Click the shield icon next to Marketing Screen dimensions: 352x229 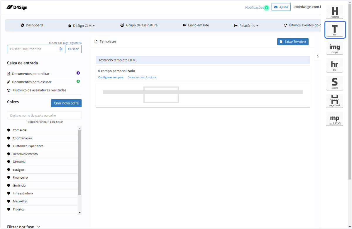pos(9,201)
